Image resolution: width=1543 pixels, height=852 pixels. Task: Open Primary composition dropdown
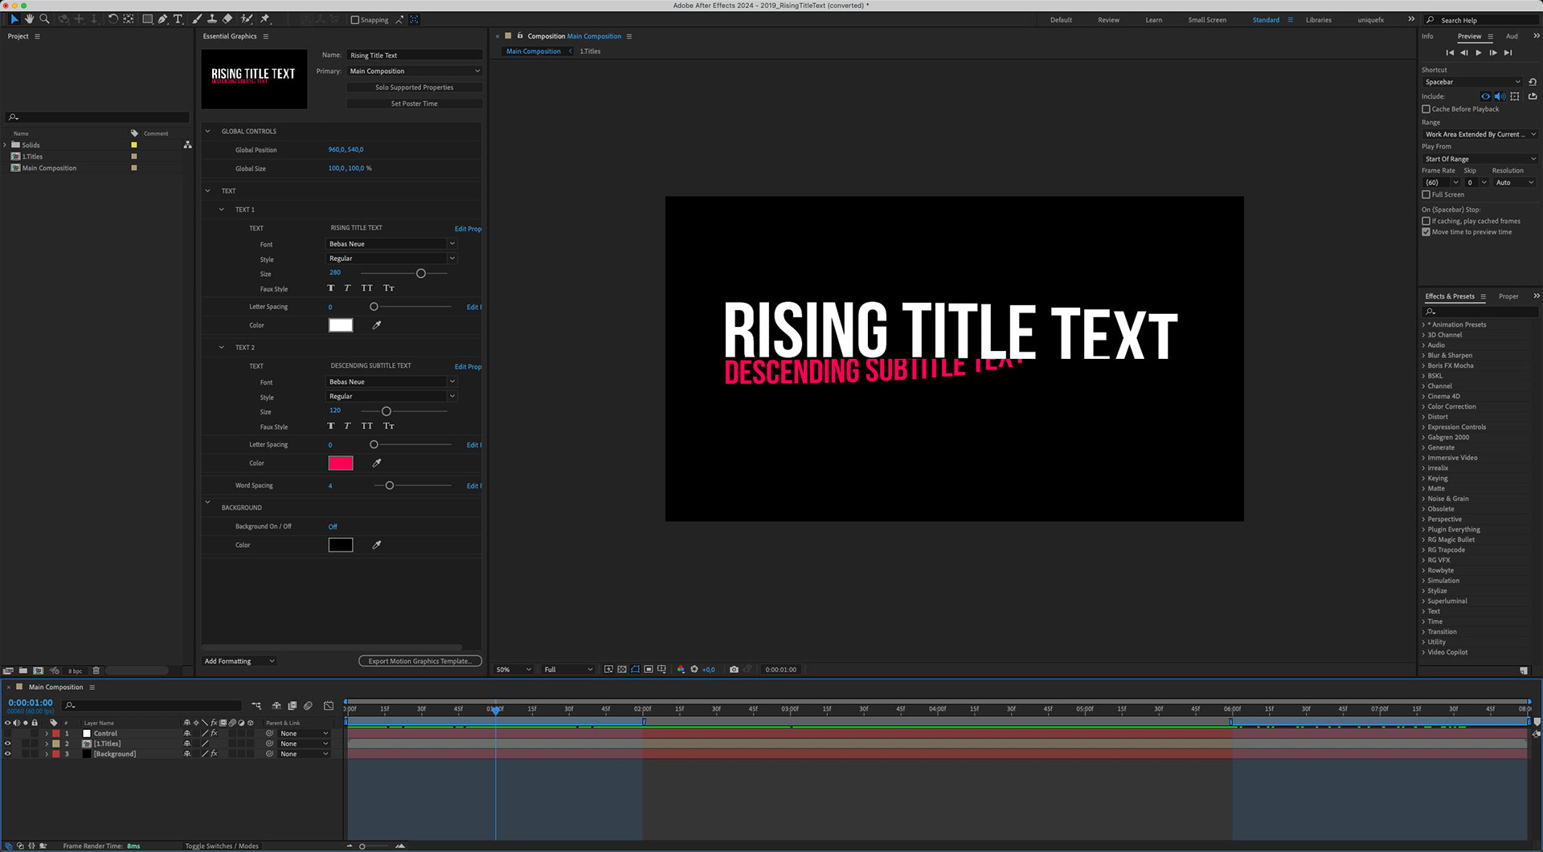[x=415, y=71]
